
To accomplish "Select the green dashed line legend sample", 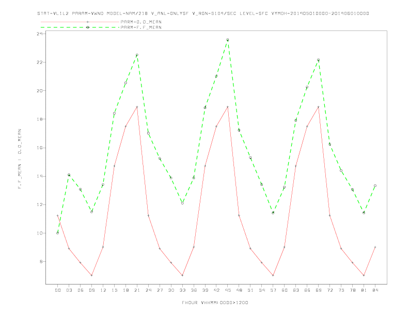I will coord(80,27).
